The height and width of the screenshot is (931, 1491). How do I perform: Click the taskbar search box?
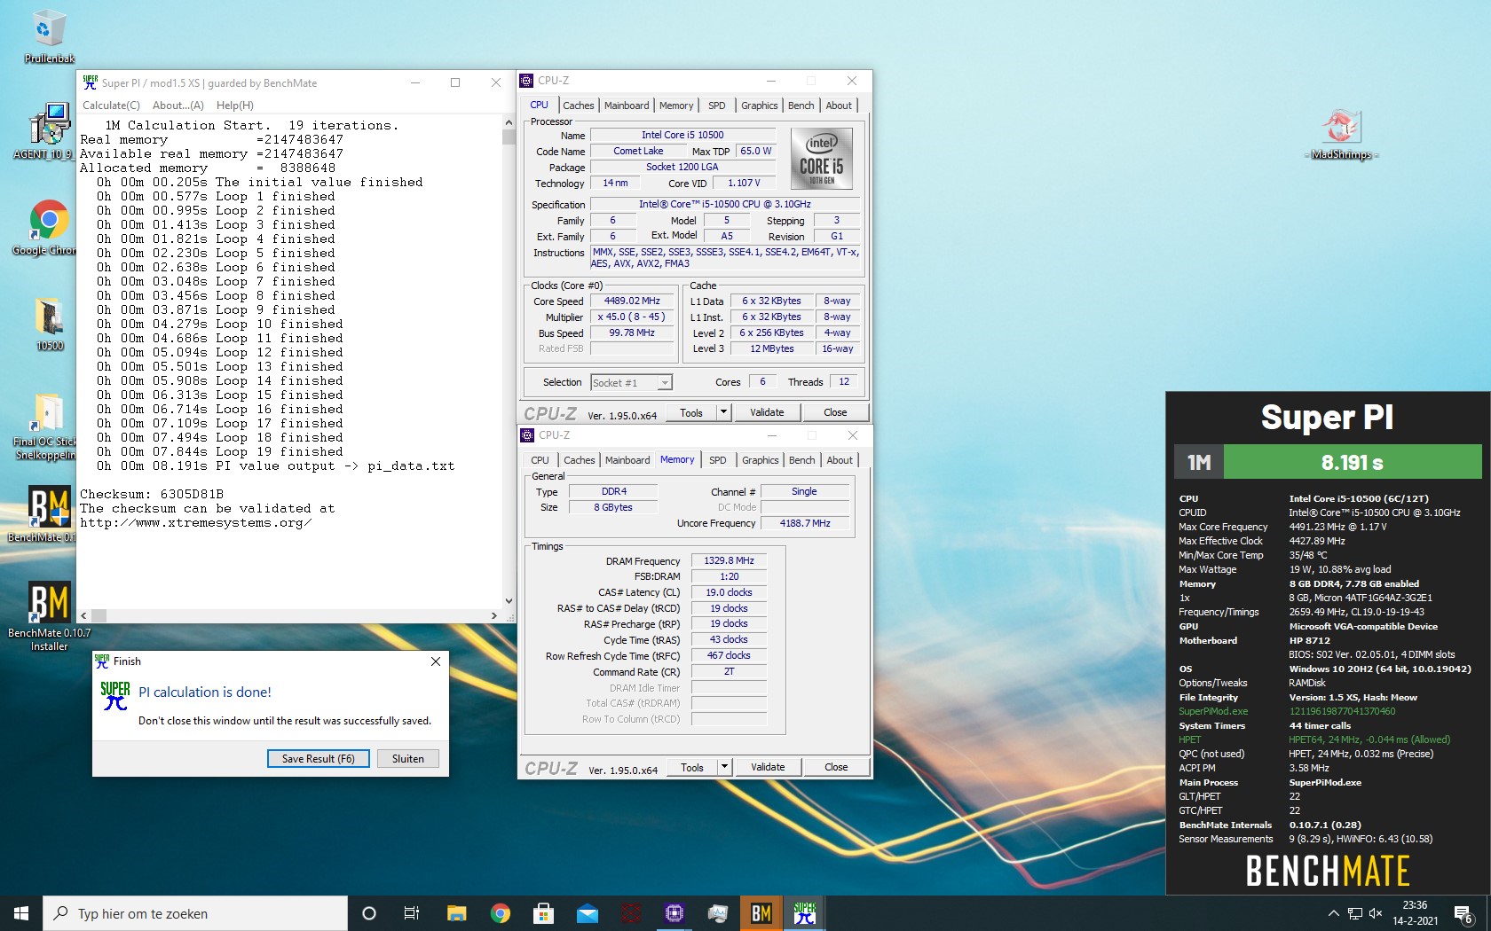195,913
